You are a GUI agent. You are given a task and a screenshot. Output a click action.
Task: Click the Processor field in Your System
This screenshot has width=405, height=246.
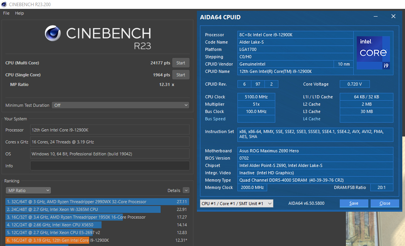(x=110, y=130)
